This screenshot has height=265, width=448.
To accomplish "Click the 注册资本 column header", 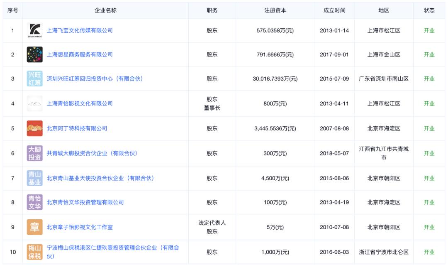I will pyautogui.click(x=275, y=10).
